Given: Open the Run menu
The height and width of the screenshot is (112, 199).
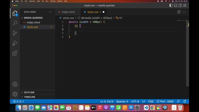Looking at the screenshot, I should tap(47, 1).
